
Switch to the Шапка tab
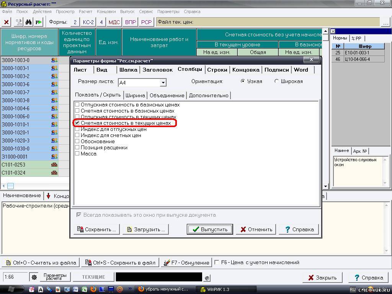click(128, 70)
